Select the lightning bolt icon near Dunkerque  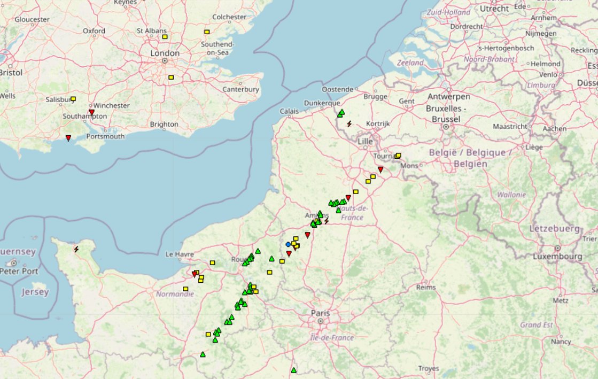point(350,124)
